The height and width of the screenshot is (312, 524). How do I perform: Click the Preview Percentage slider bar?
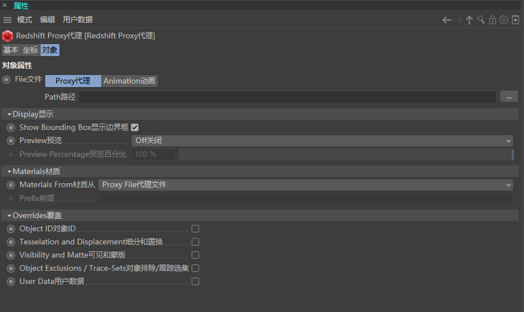pos(346,154)
